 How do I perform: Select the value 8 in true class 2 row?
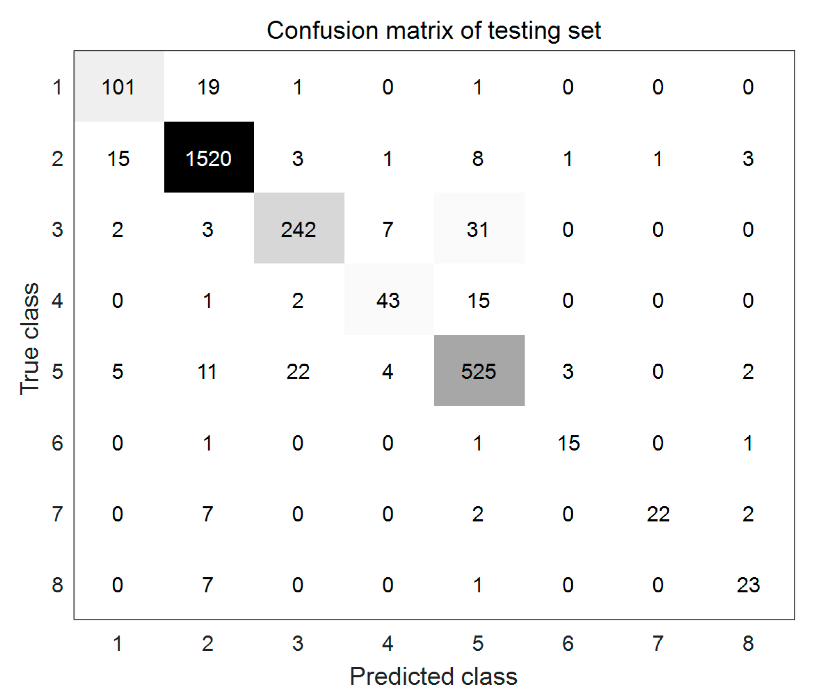click(x=478, y=159)
